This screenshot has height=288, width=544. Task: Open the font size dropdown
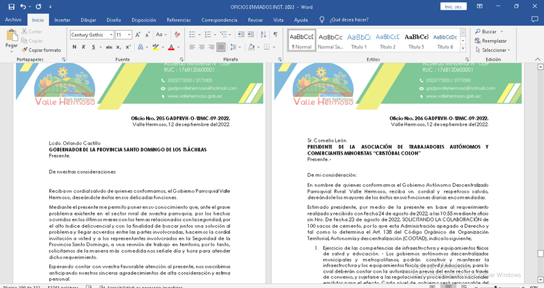(129, 35)
